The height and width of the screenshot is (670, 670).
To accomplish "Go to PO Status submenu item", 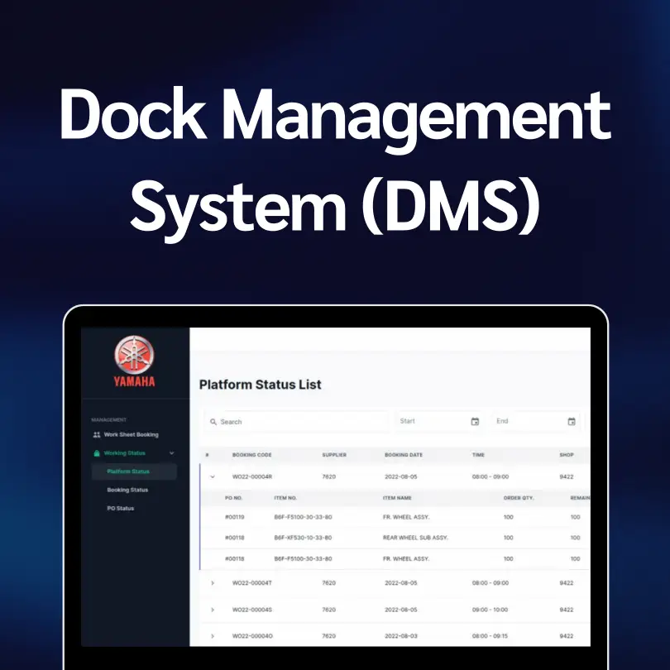I will [121, 508].
